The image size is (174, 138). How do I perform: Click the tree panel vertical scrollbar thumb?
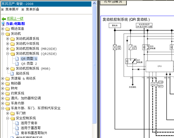click(94, 65)
